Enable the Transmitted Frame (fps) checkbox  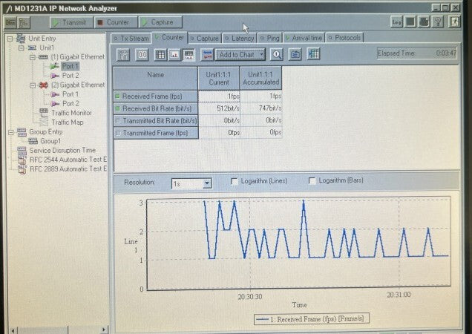118,133
